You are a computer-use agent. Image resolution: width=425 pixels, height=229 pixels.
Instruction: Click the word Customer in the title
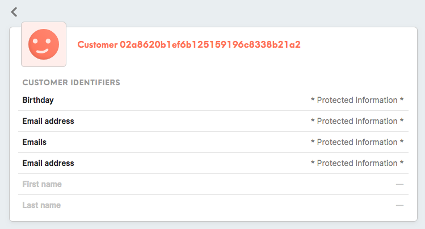(98, 44)
